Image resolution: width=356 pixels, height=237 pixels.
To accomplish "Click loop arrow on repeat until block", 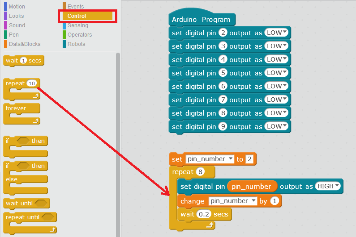I will (x=52, y=230).
